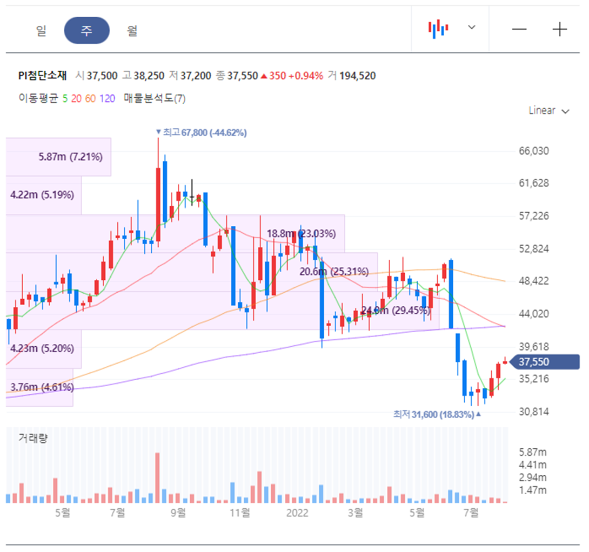Image resolution: width=589 pixels, height=552 pixels.
Task: Toggle the 20-period moving average
Action: pos(76,99)
